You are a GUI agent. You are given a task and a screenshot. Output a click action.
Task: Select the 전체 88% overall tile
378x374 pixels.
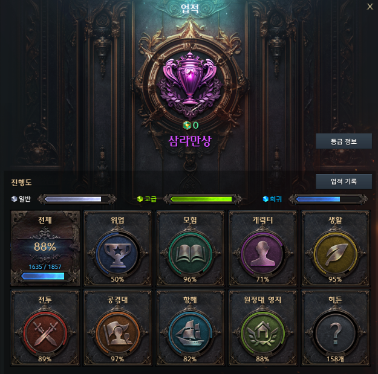click(x=45, y=248)
